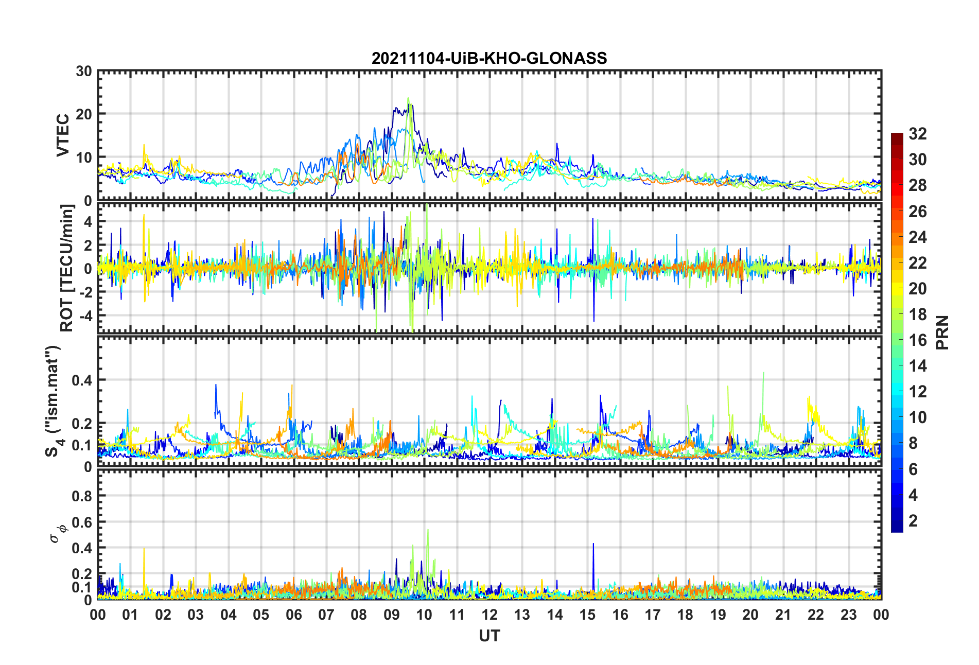This screenshot has width=979, height=665.
Task: Click the UT x-axis label
Action: (x=489, y=636)
